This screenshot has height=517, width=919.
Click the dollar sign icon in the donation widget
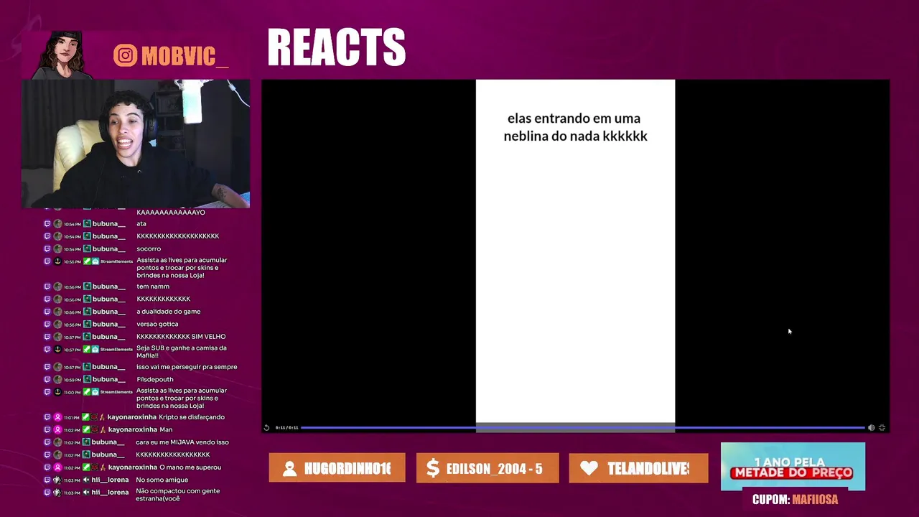click(432, 469)
